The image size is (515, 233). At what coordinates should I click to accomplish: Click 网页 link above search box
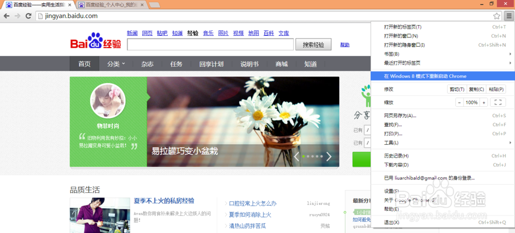coord(147,33)
